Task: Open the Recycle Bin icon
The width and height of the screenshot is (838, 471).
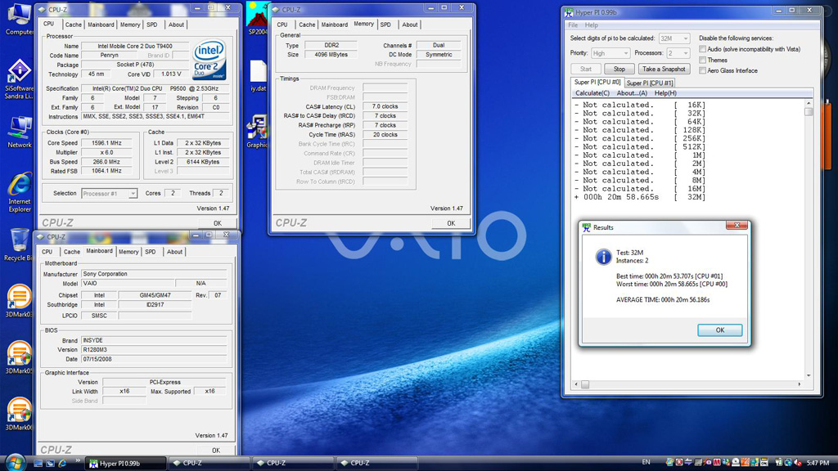Action: (20, 244)
